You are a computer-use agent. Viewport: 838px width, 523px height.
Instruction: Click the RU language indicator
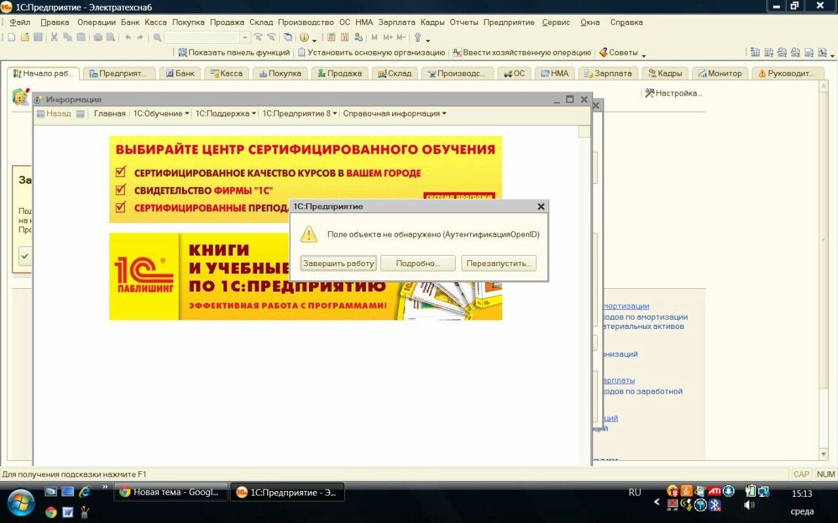634,492
